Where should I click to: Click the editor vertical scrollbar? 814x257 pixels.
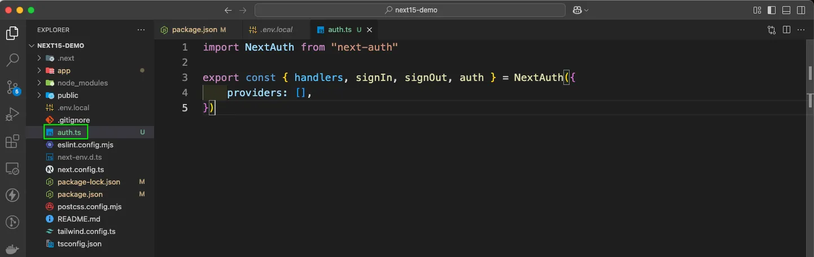pos(809,148)
